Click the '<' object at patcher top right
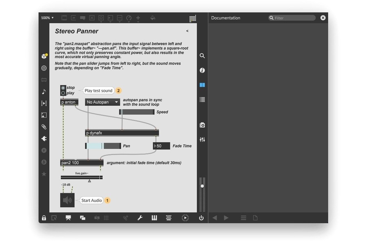Screen dimensions: 367x247 pos(187,31)
